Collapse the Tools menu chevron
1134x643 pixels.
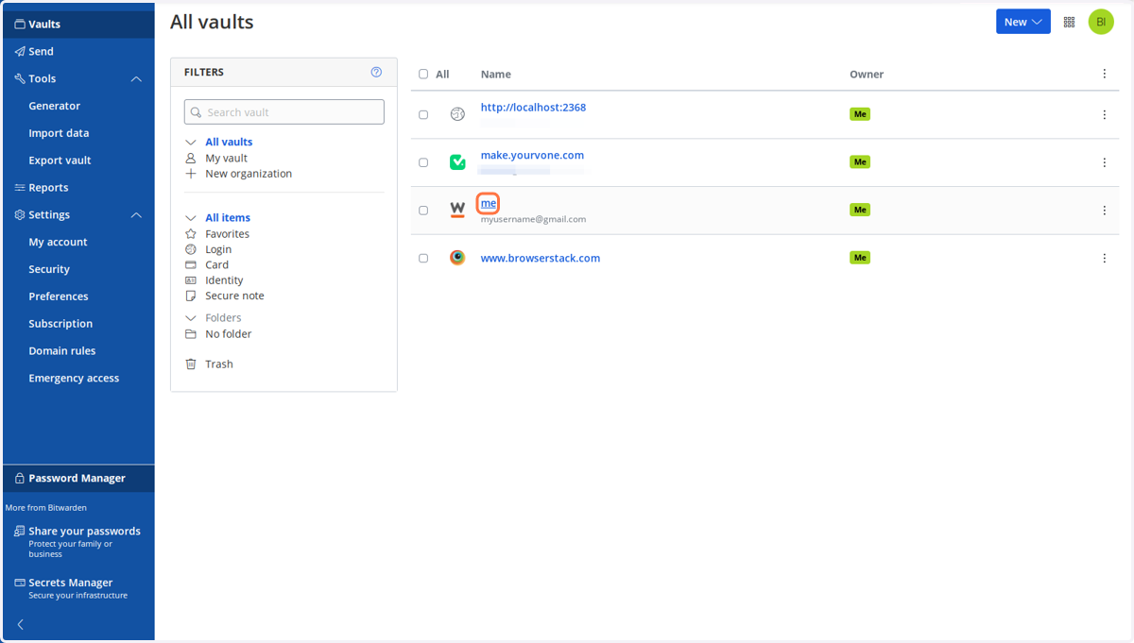click(x=136, y=79)
